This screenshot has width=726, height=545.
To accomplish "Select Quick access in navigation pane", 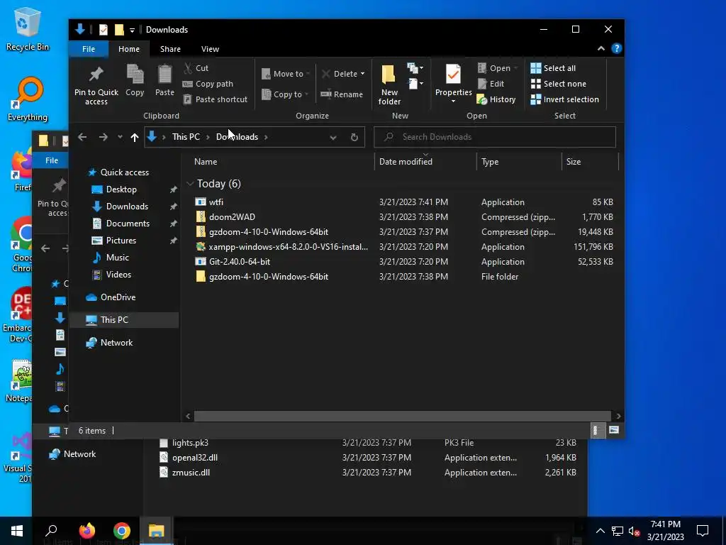I will [124, 172].
